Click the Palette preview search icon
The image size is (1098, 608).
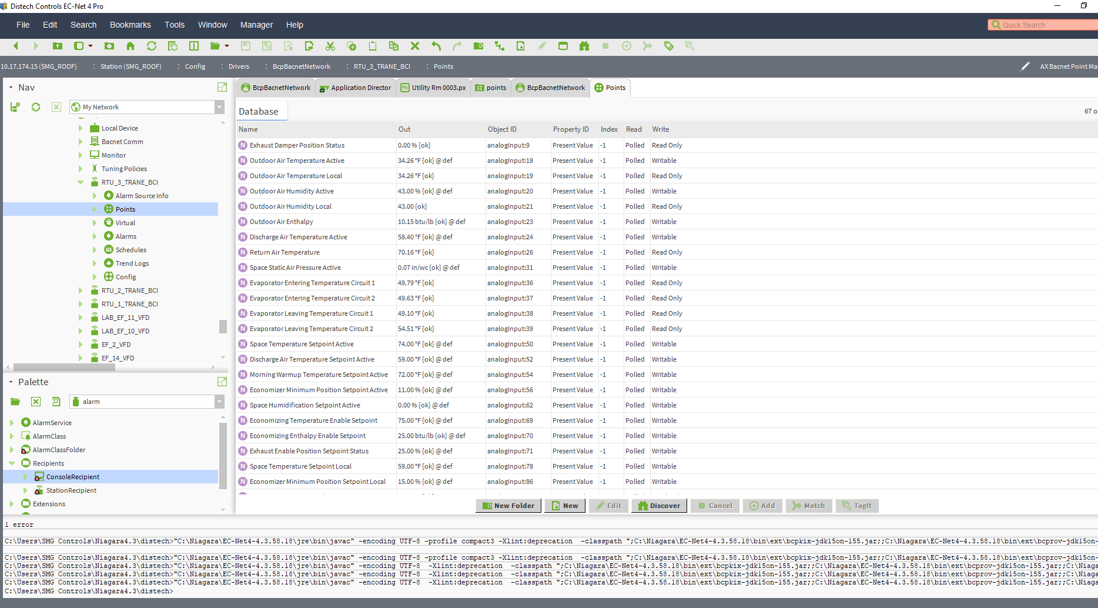click(x=56, y=402)
